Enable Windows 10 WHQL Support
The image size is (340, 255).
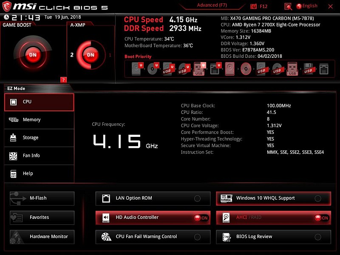coord(318,198)
